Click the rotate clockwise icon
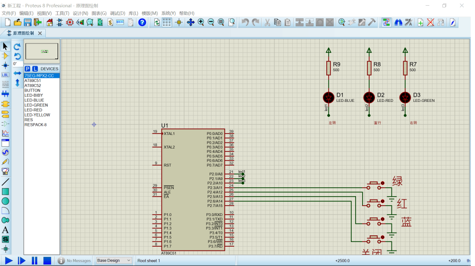Screen dimensions: 475x266 (x=17, y=47)
